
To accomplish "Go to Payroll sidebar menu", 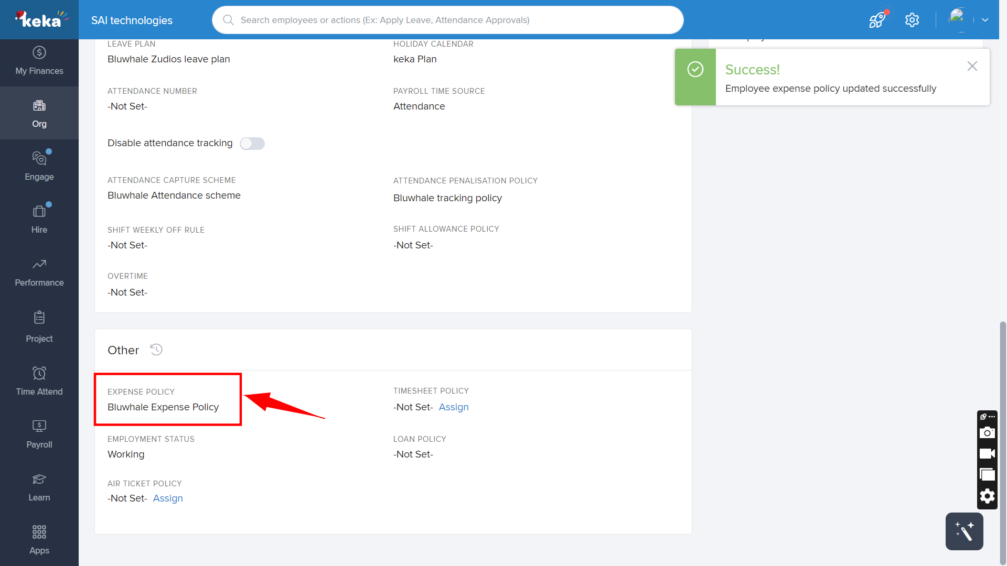I will pos(39,434).
